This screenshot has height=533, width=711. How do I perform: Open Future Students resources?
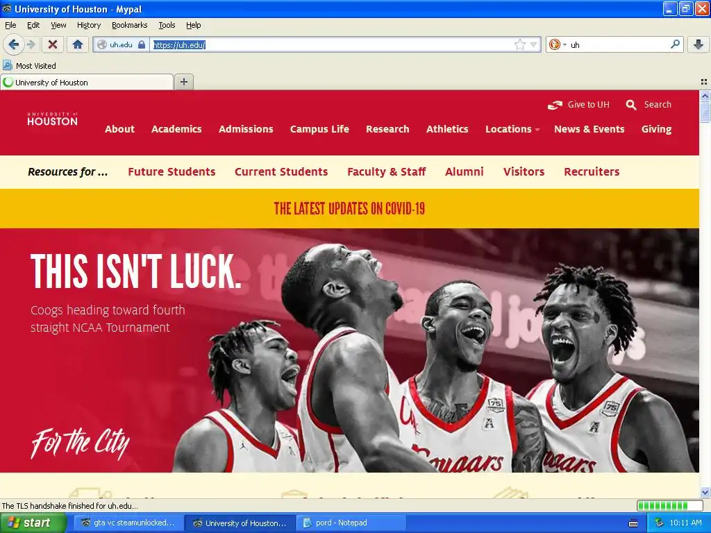pos(172,172)
